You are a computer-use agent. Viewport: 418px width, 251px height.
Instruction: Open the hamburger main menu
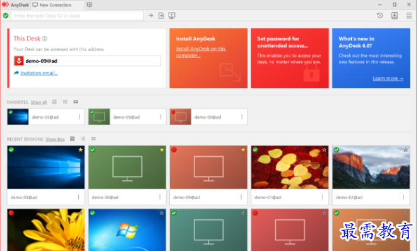[x=409, y=15]
